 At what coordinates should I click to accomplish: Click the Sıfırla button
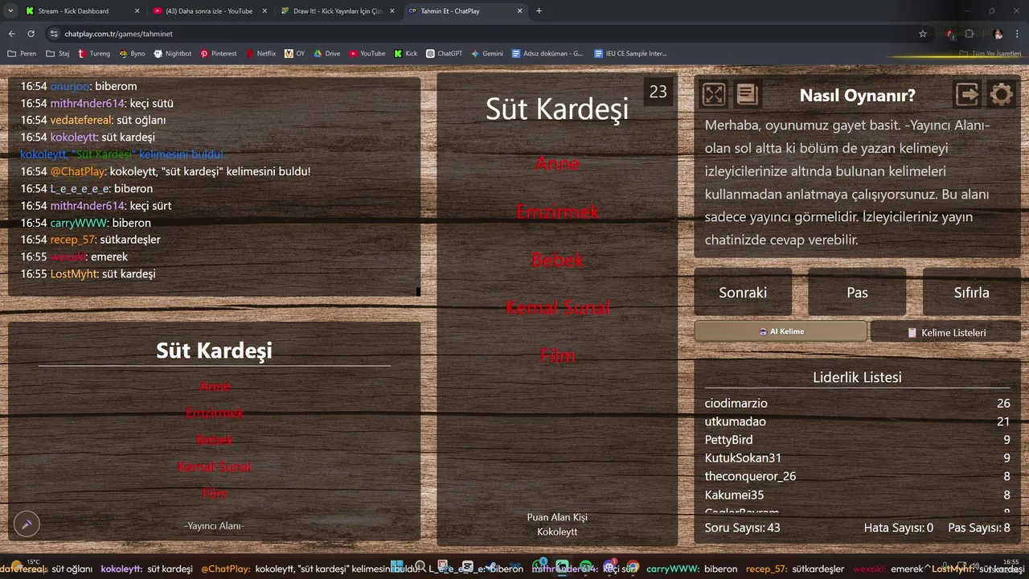971,292
